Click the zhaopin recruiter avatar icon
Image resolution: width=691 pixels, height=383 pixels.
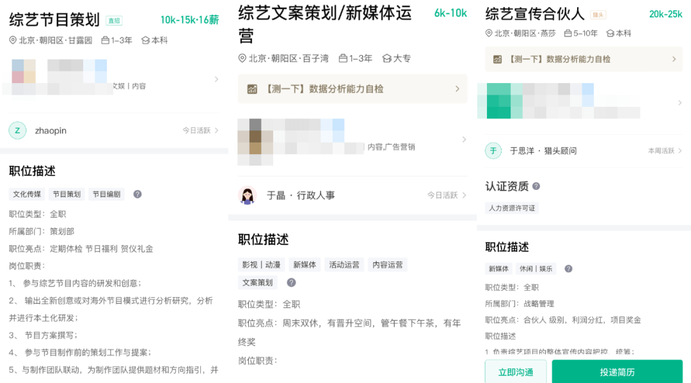pos(17,130)
